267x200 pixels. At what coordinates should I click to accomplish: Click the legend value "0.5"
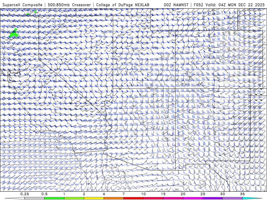click(x=44, y=194)
